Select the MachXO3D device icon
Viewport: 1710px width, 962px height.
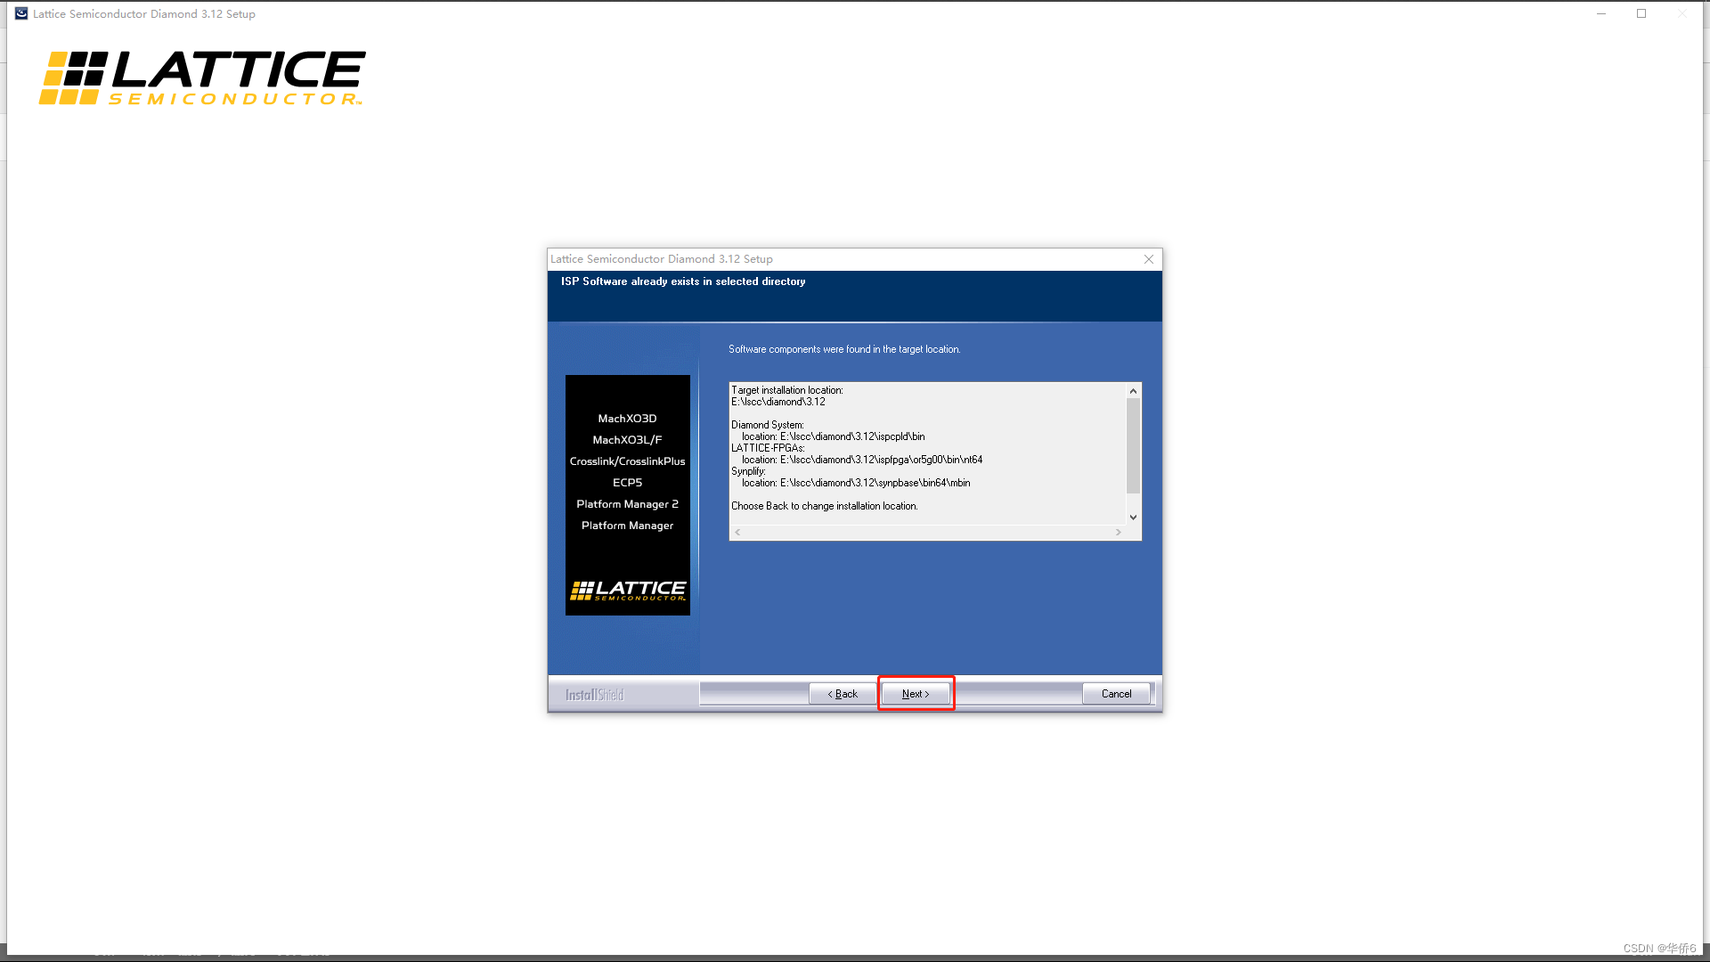[x=627, y=418]
